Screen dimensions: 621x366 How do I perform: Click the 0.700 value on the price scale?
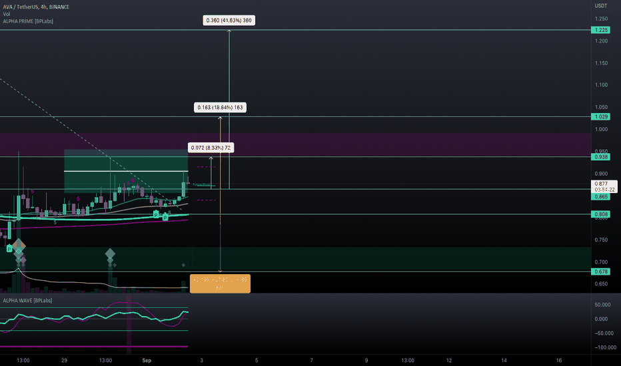click(x=601, y=262)
